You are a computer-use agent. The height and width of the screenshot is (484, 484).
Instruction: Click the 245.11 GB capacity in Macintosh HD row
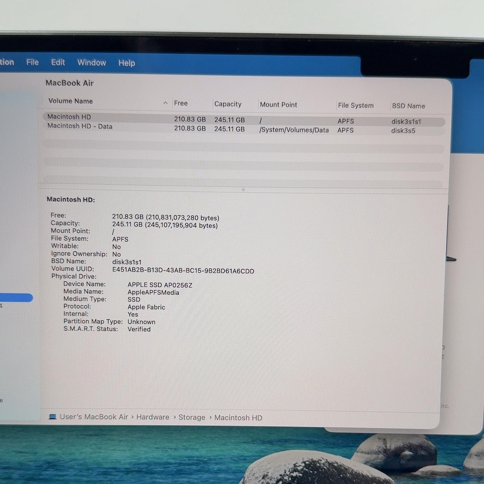(229, 120)
